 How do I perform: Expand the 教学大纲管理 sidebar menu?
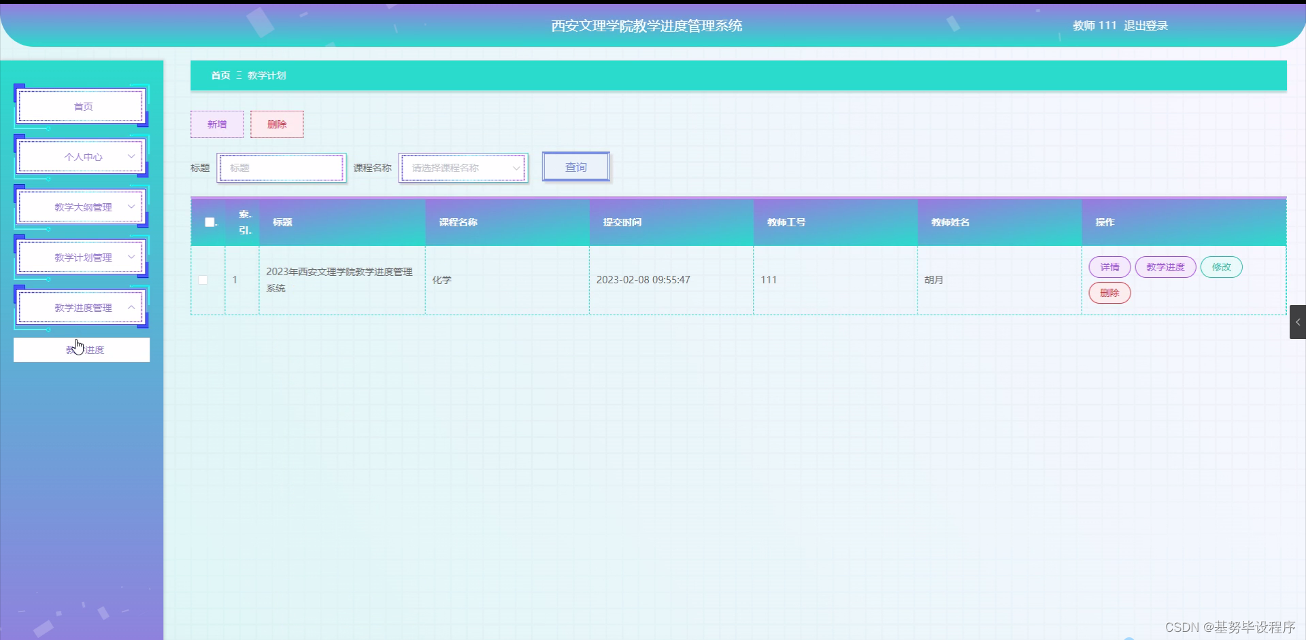(x=81, y=207)
